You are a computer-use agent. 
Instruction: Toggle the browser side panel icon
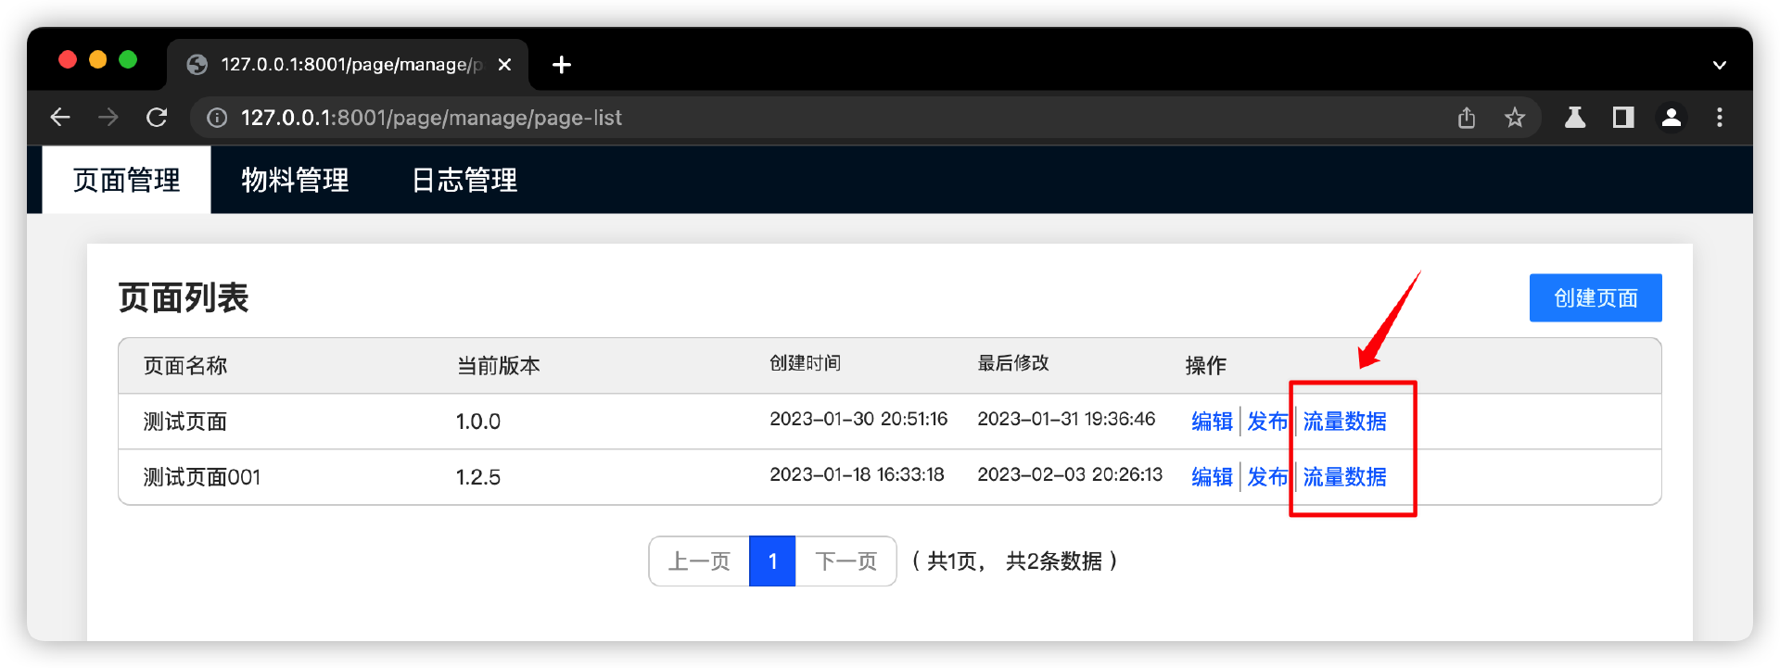1622,118
